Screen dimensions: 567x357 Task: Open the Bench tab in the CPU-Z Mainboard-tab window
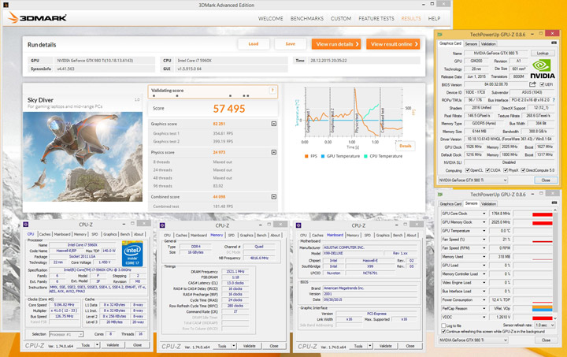pos(398,235)
